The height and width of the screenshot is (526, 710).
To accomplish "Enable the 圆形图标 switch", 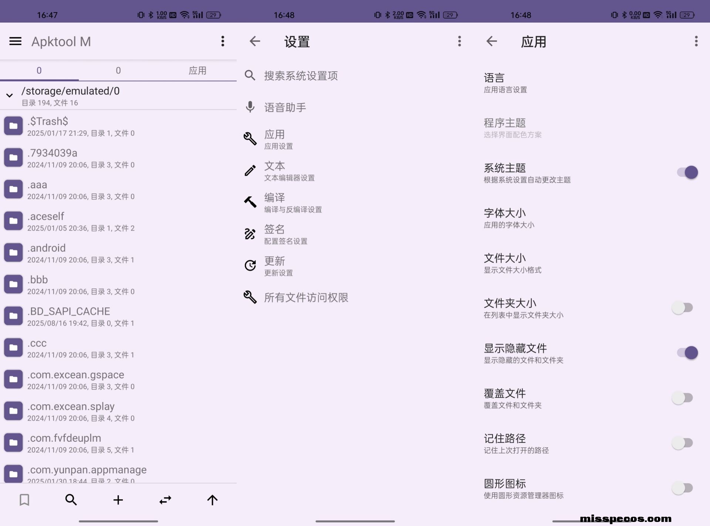I will tap(682, 488).
